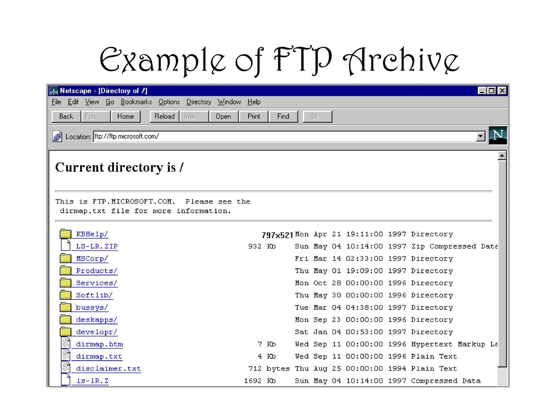Click the bussys folder icon

click(x=65, y=307)
